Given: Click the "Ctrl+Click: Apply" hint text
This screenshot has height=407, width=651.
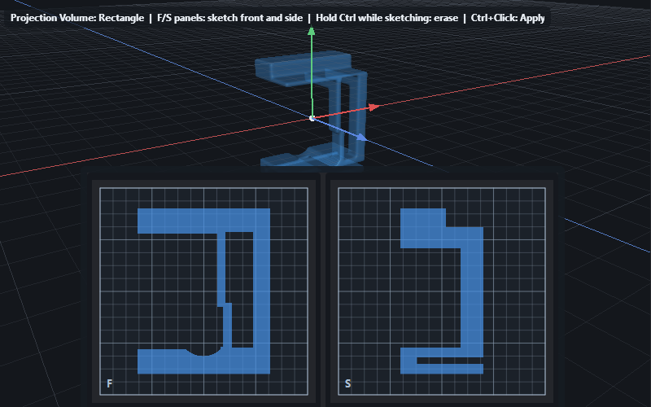Looking at the screenshot, I should [508, 18].
